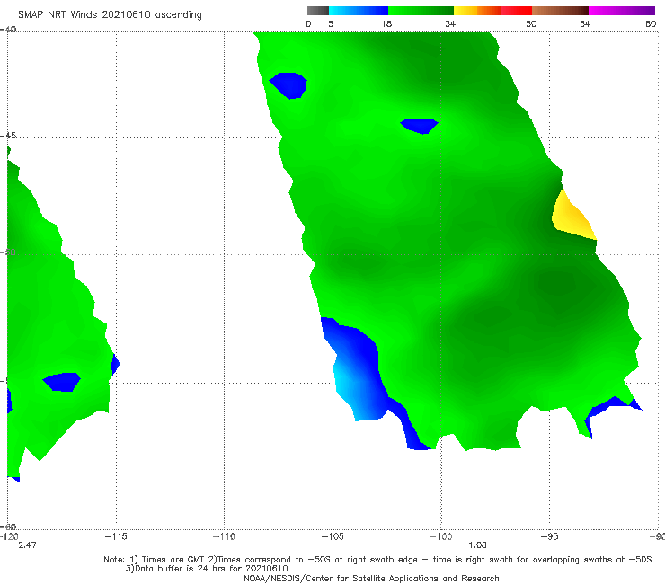Click the 'NOAA/NESDIS/Center for Satellite Applications and Research' credit
This screenshot has height=584, width=665.
371,578
